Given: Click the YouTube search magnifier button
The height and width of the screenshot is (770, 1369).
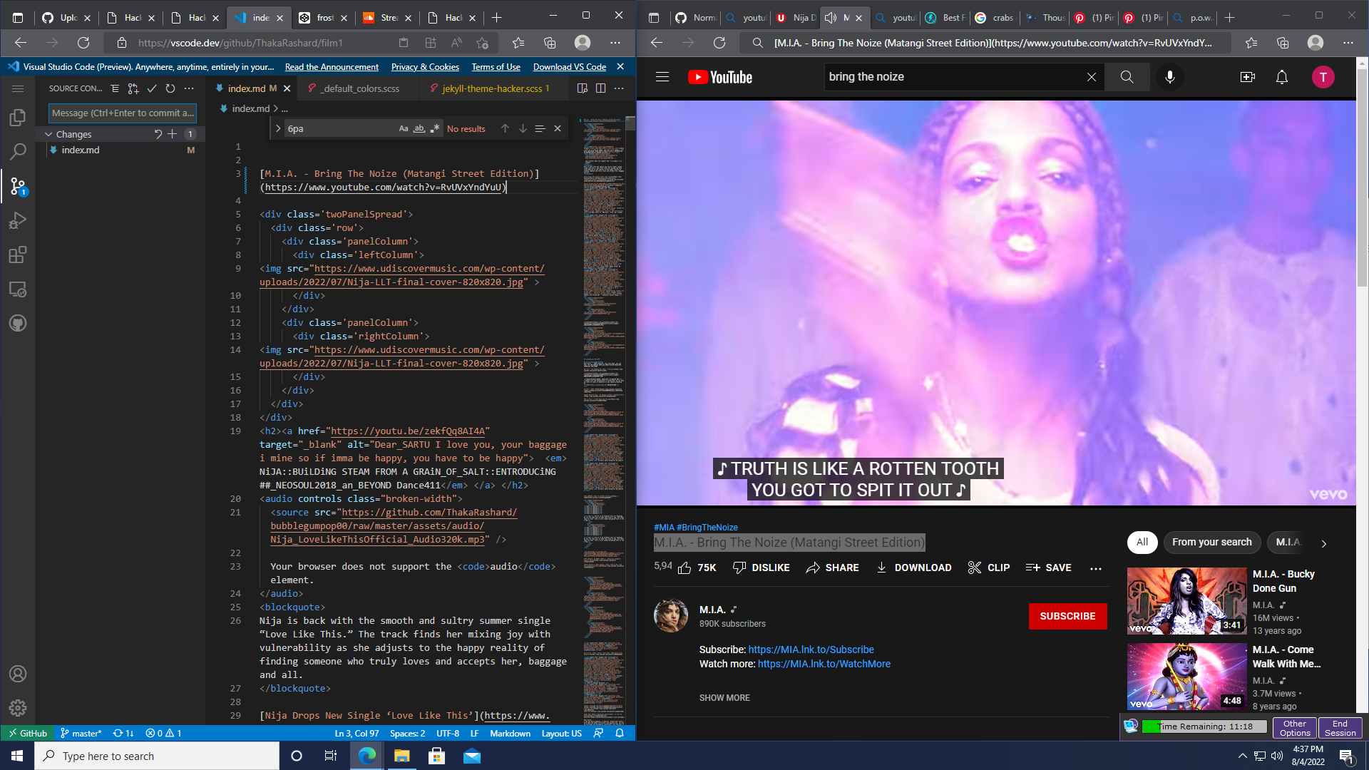Looking at the screenshot, I should click(1127, 77).
